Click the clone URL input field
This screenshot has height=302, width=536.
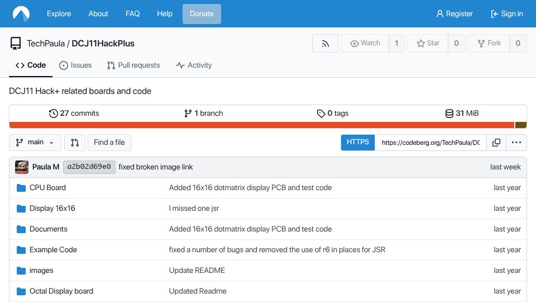tap(430, 143)
